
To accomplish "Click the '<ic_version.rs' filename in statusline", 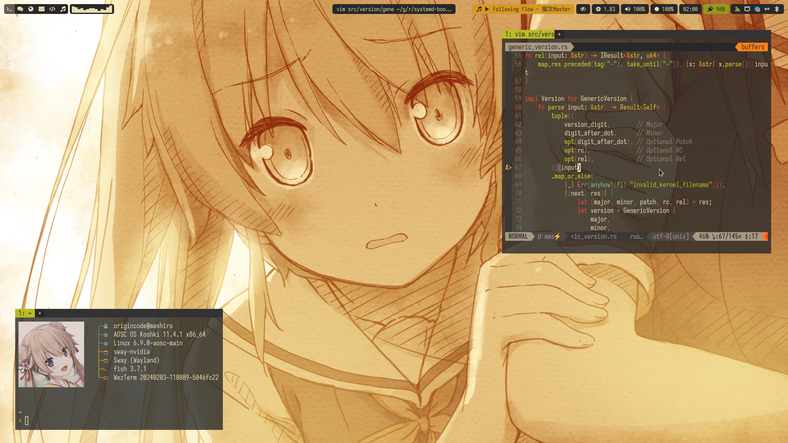I will click(593, 237).
